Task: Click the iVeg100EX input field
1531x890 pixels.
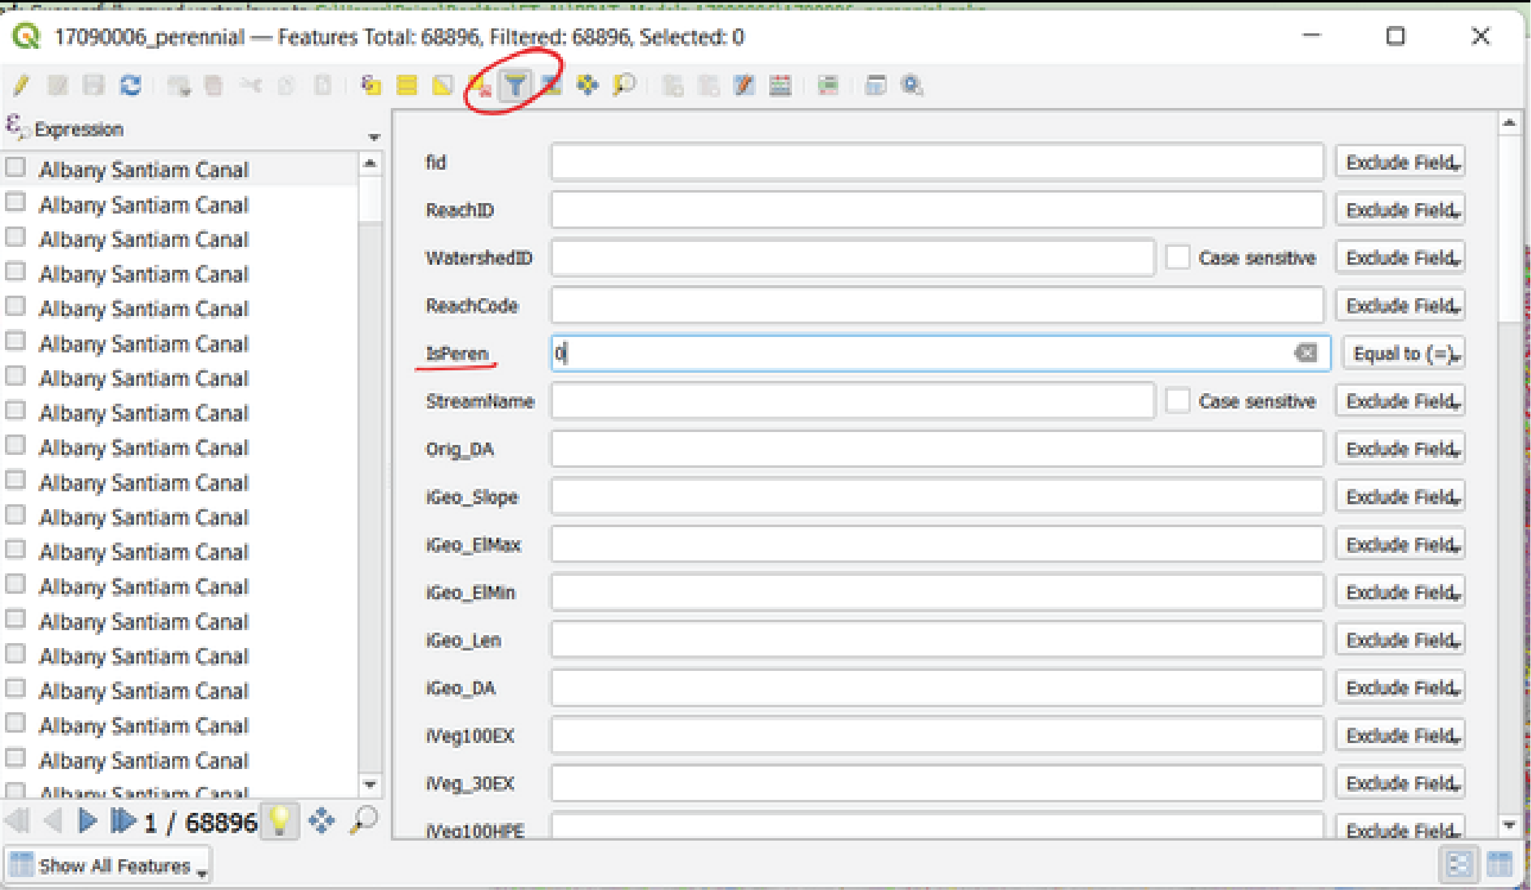Action: (937, 736)
